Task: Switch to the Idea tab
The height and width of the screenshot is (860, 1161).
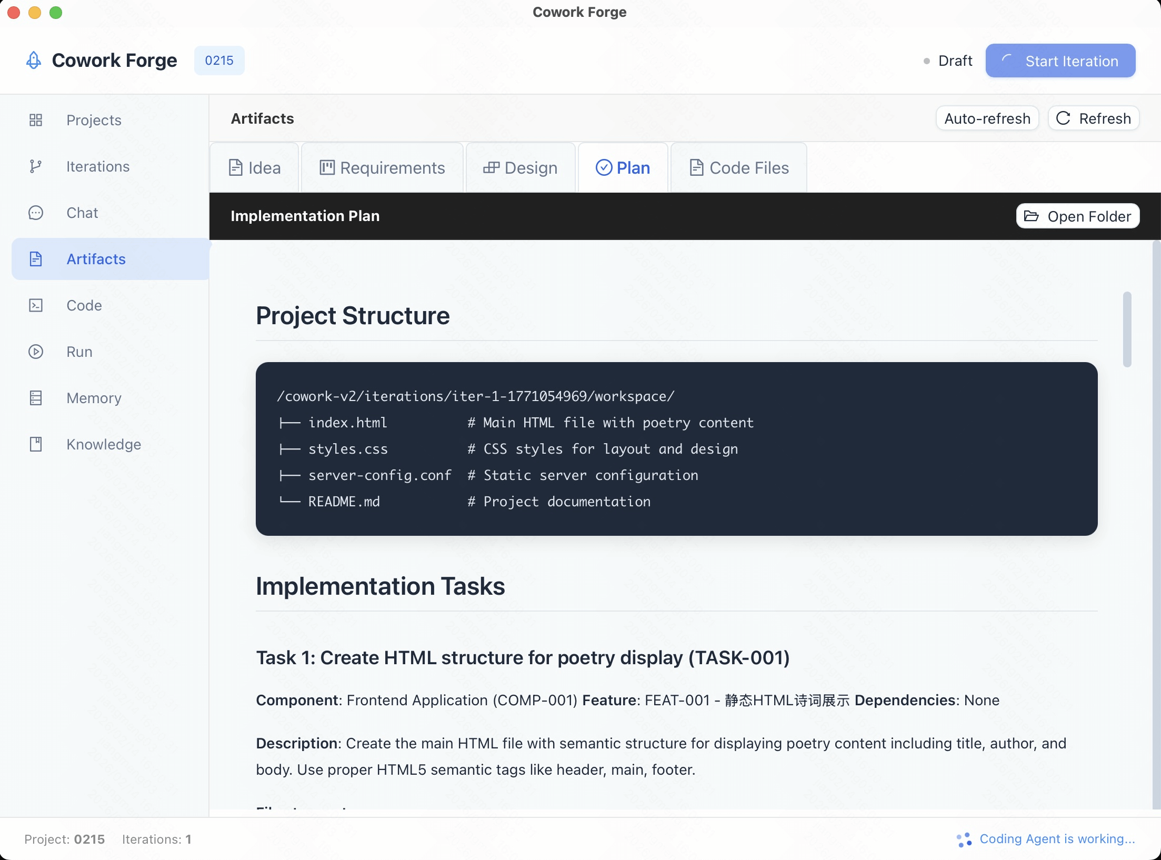Action: click(255, 168)
